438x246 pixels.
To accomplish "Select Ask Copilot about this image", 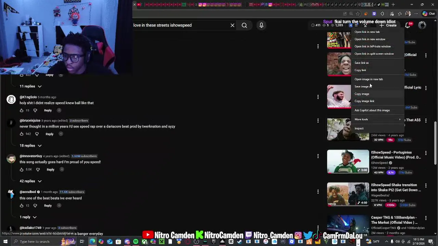I will click(378, 110).
